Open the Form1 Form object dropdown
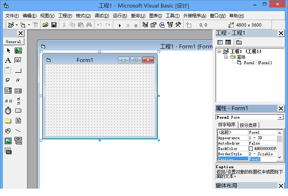Viewport: 288px width, 196px height. tap(280, 118)
